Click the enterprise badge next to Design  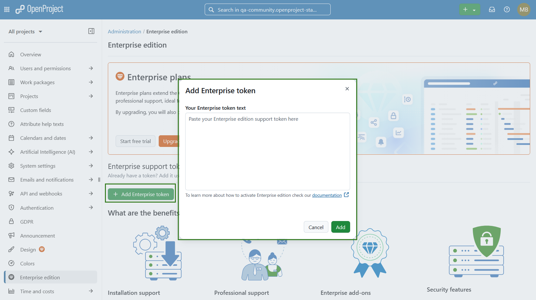42,249
